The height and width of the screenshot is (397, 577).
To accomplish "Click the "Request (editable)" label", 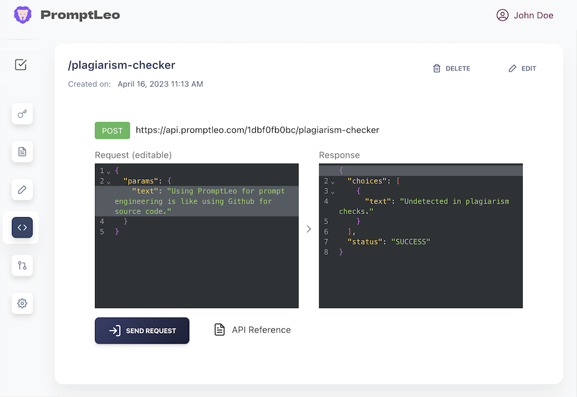I will click(133, 155).
